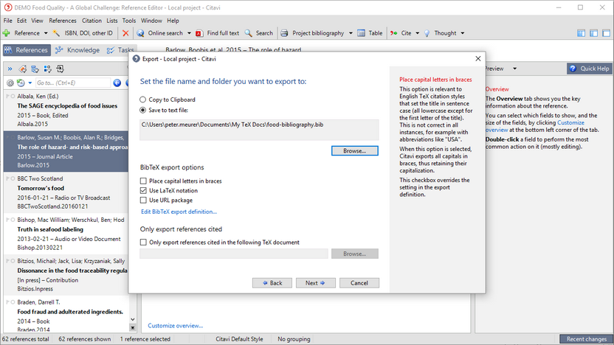The width and height of the screenshot is (614, 345).
Task: Click the Citavi logo in main title bar
Action: coord(8,7)
